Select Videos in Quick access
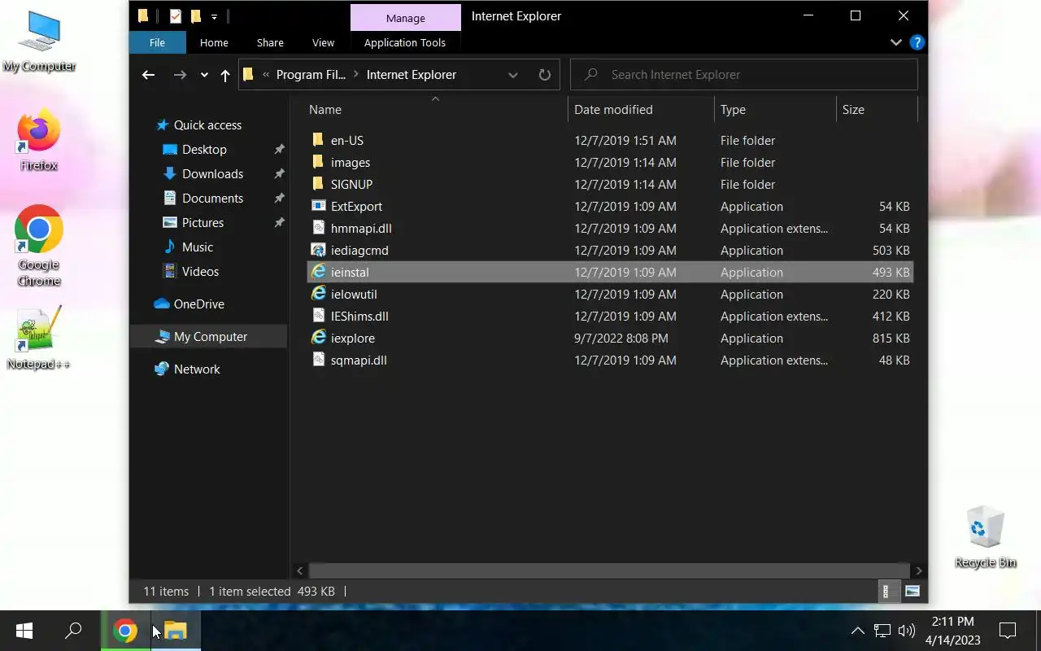 tap(200, 272)
